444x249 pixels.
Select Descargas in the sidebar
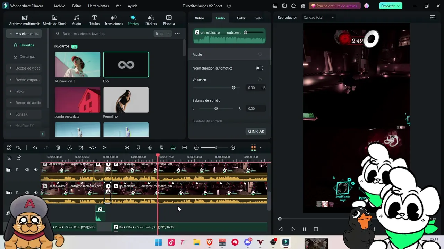tap(24, 57)
